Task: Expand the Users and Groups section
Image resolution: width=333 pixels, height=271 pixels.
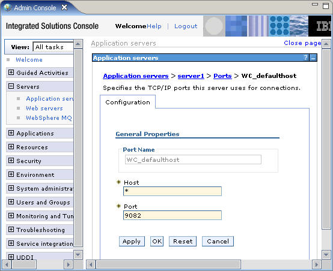Action: (x=11, y=202)
